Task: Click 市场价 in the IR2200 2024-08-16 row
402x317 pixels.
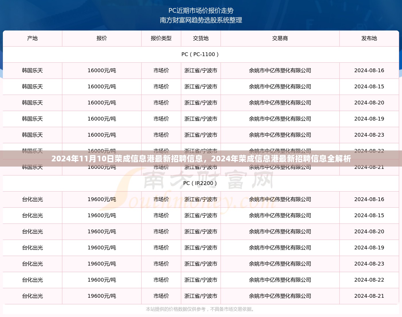Action: coord(161,199)
